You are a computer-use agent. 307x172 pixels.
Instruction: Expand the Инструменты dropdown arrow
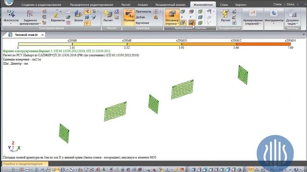[x=274, y=23]
